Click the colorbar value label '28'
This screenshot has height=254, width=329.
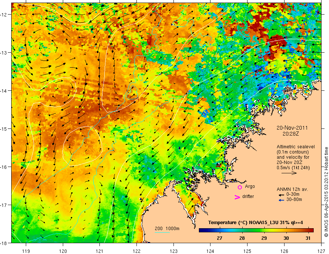point(242,238)
